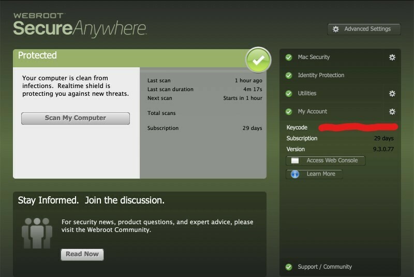The image size is (414, 277).
Task: Click the Learn More button
Action: [314, 174]
